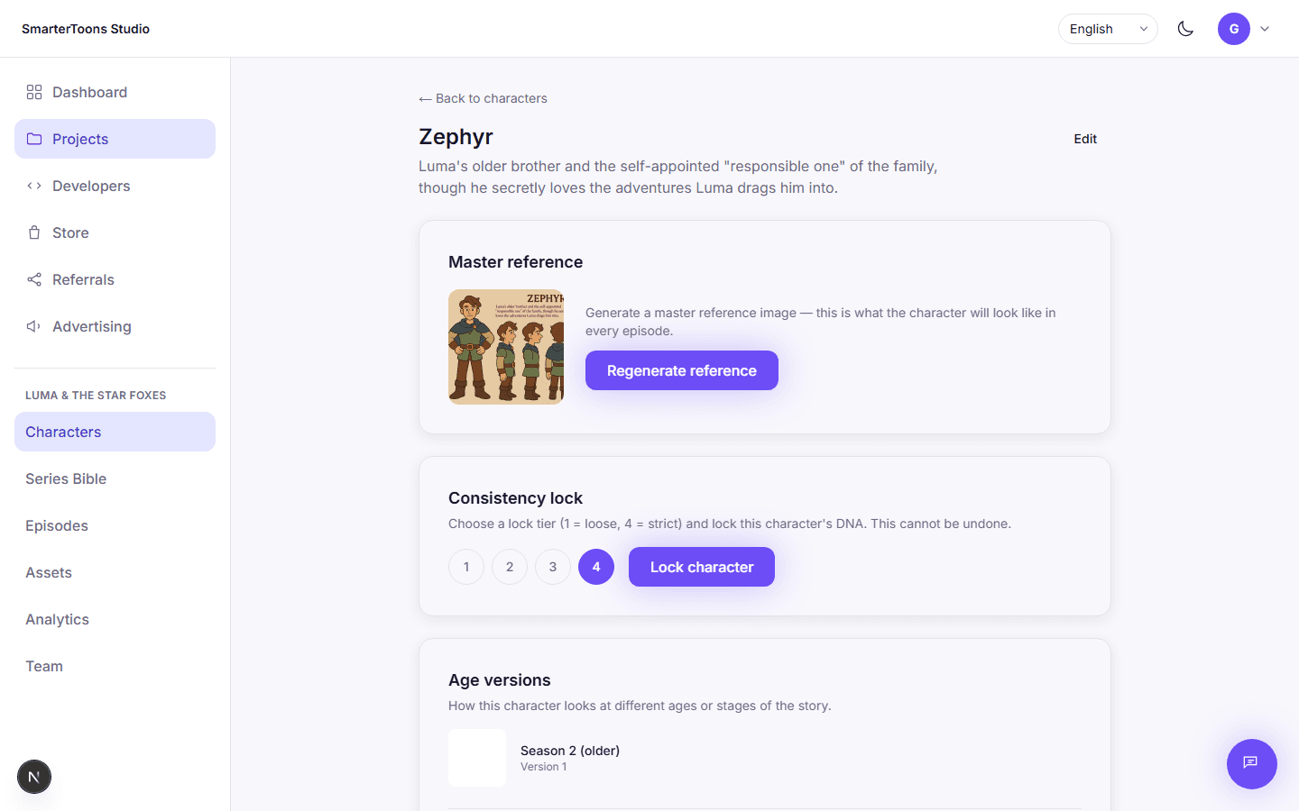1299x811 pixels.
Task: Click the Advertising megaphone icon
Action: [34, 326]
